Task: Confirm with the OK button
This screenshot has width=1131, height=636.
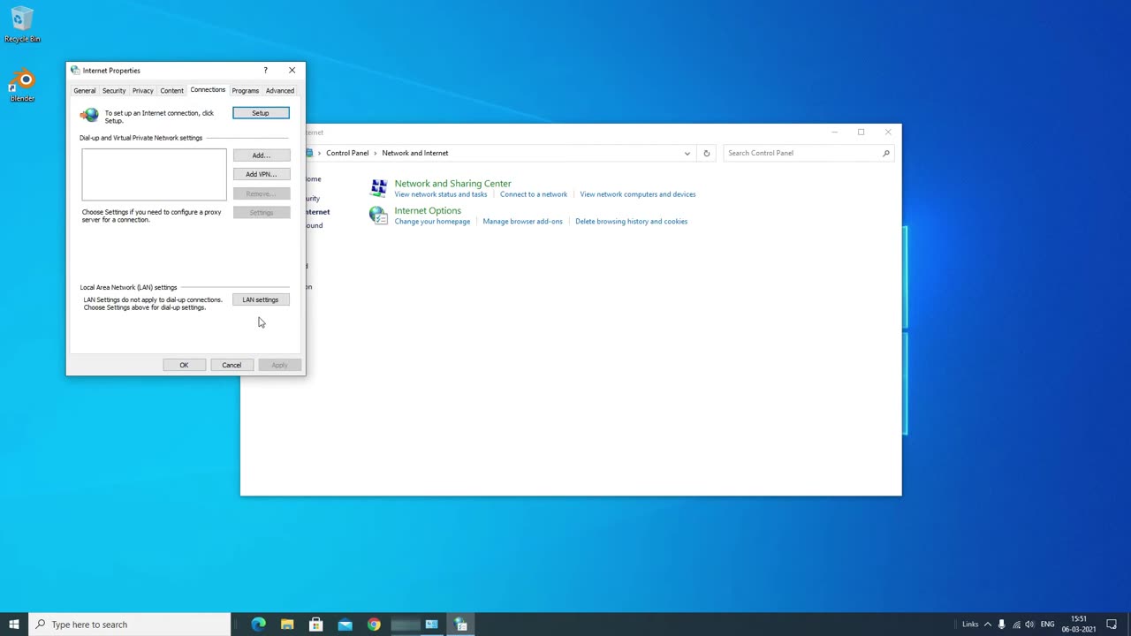Action: tap(184, 365)
